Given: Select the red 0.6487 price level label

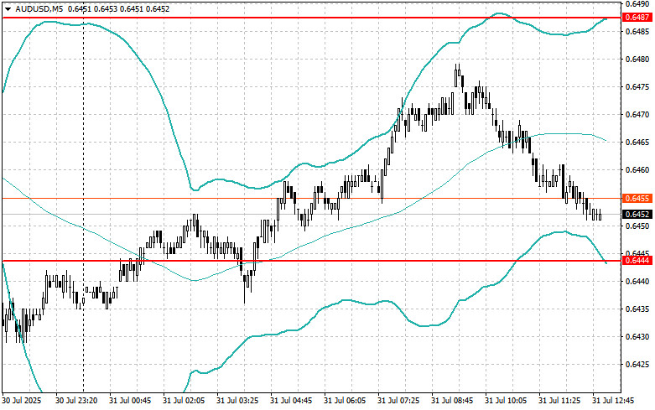Looking at the screenshot, I should pos(637,17).
